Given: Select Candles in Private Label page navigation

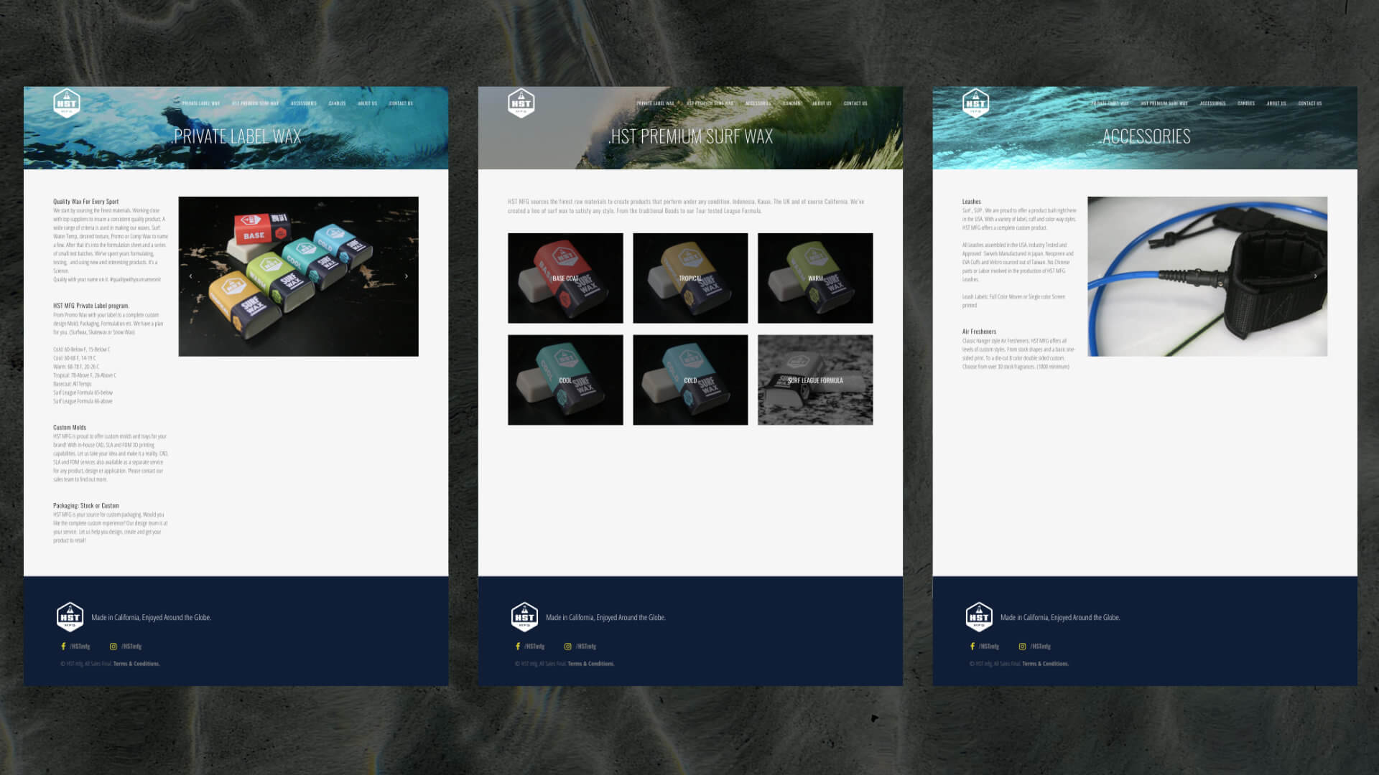Looking at the screenshot, I should (x=338, y=103).
